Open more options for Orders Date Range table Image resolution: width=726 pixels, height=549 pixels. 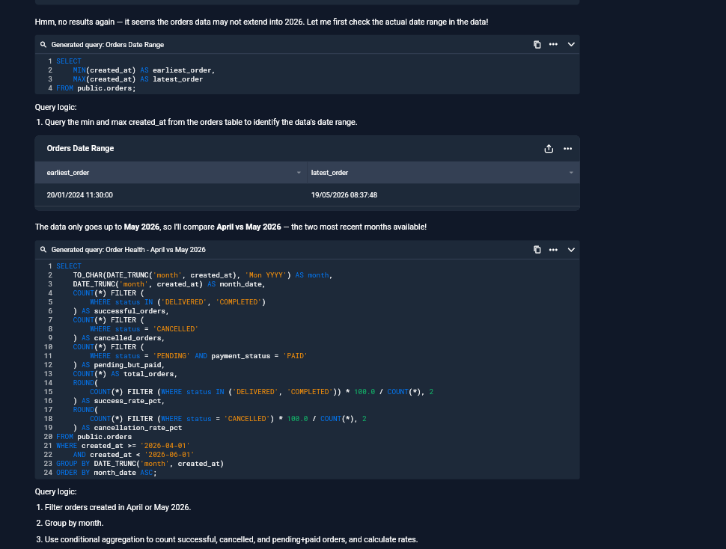(x=567, y=148)
